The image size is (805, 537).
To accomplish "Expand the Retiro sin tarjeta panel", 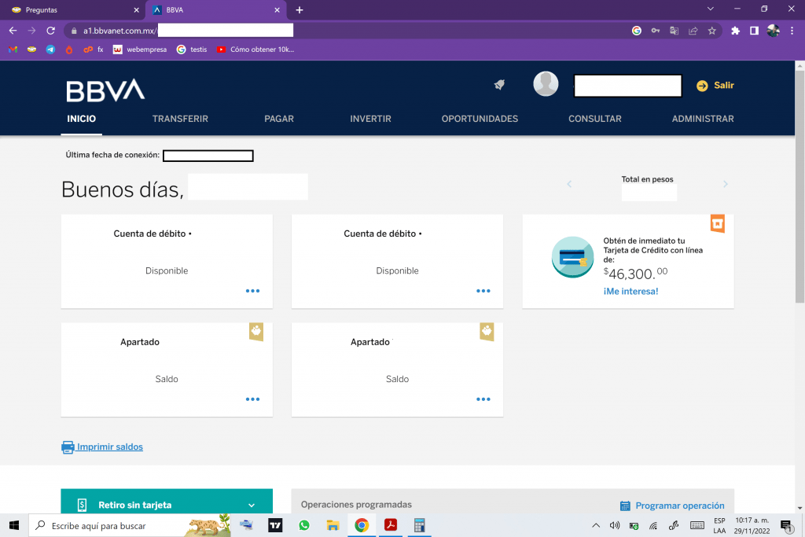I will point(252,506).
